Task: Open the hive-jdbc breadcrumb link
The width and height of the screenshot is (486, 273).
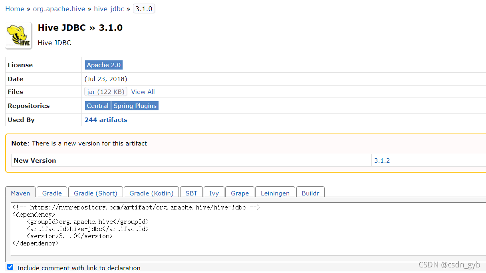Action: 109,9
